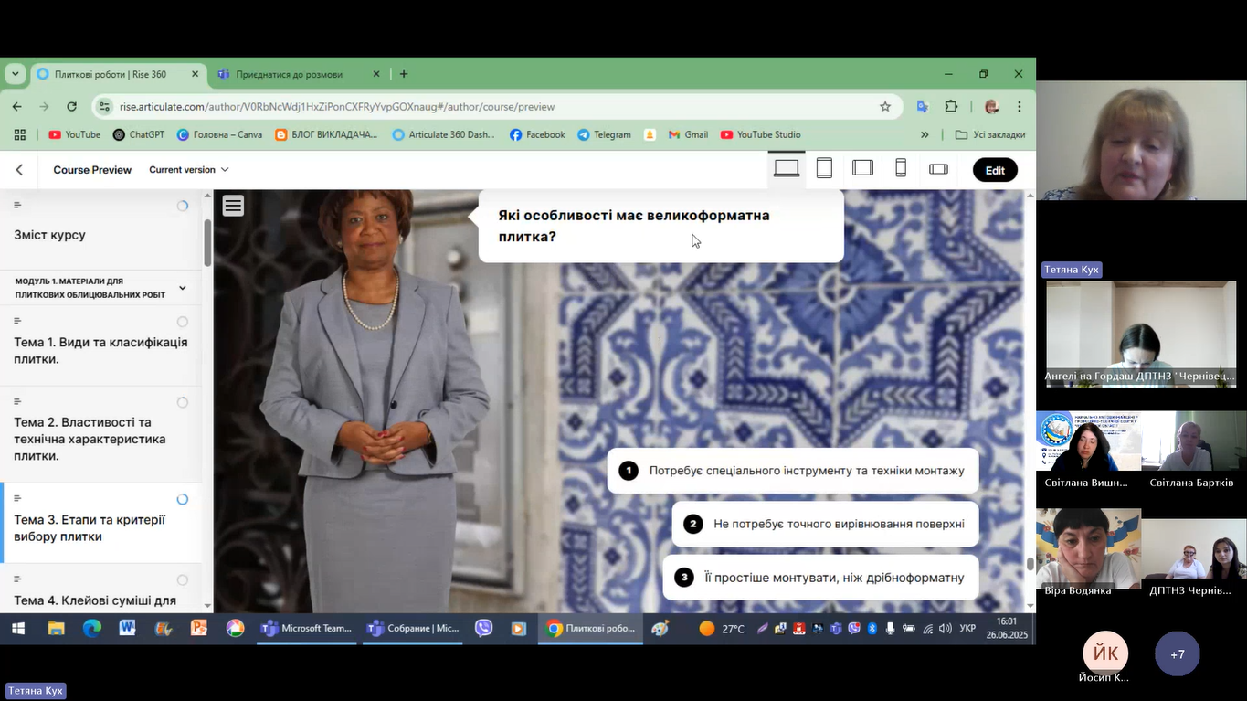Click the back arrow beside Course Preview
This screenshot has width=1247, height=701.
click(19, 170)
